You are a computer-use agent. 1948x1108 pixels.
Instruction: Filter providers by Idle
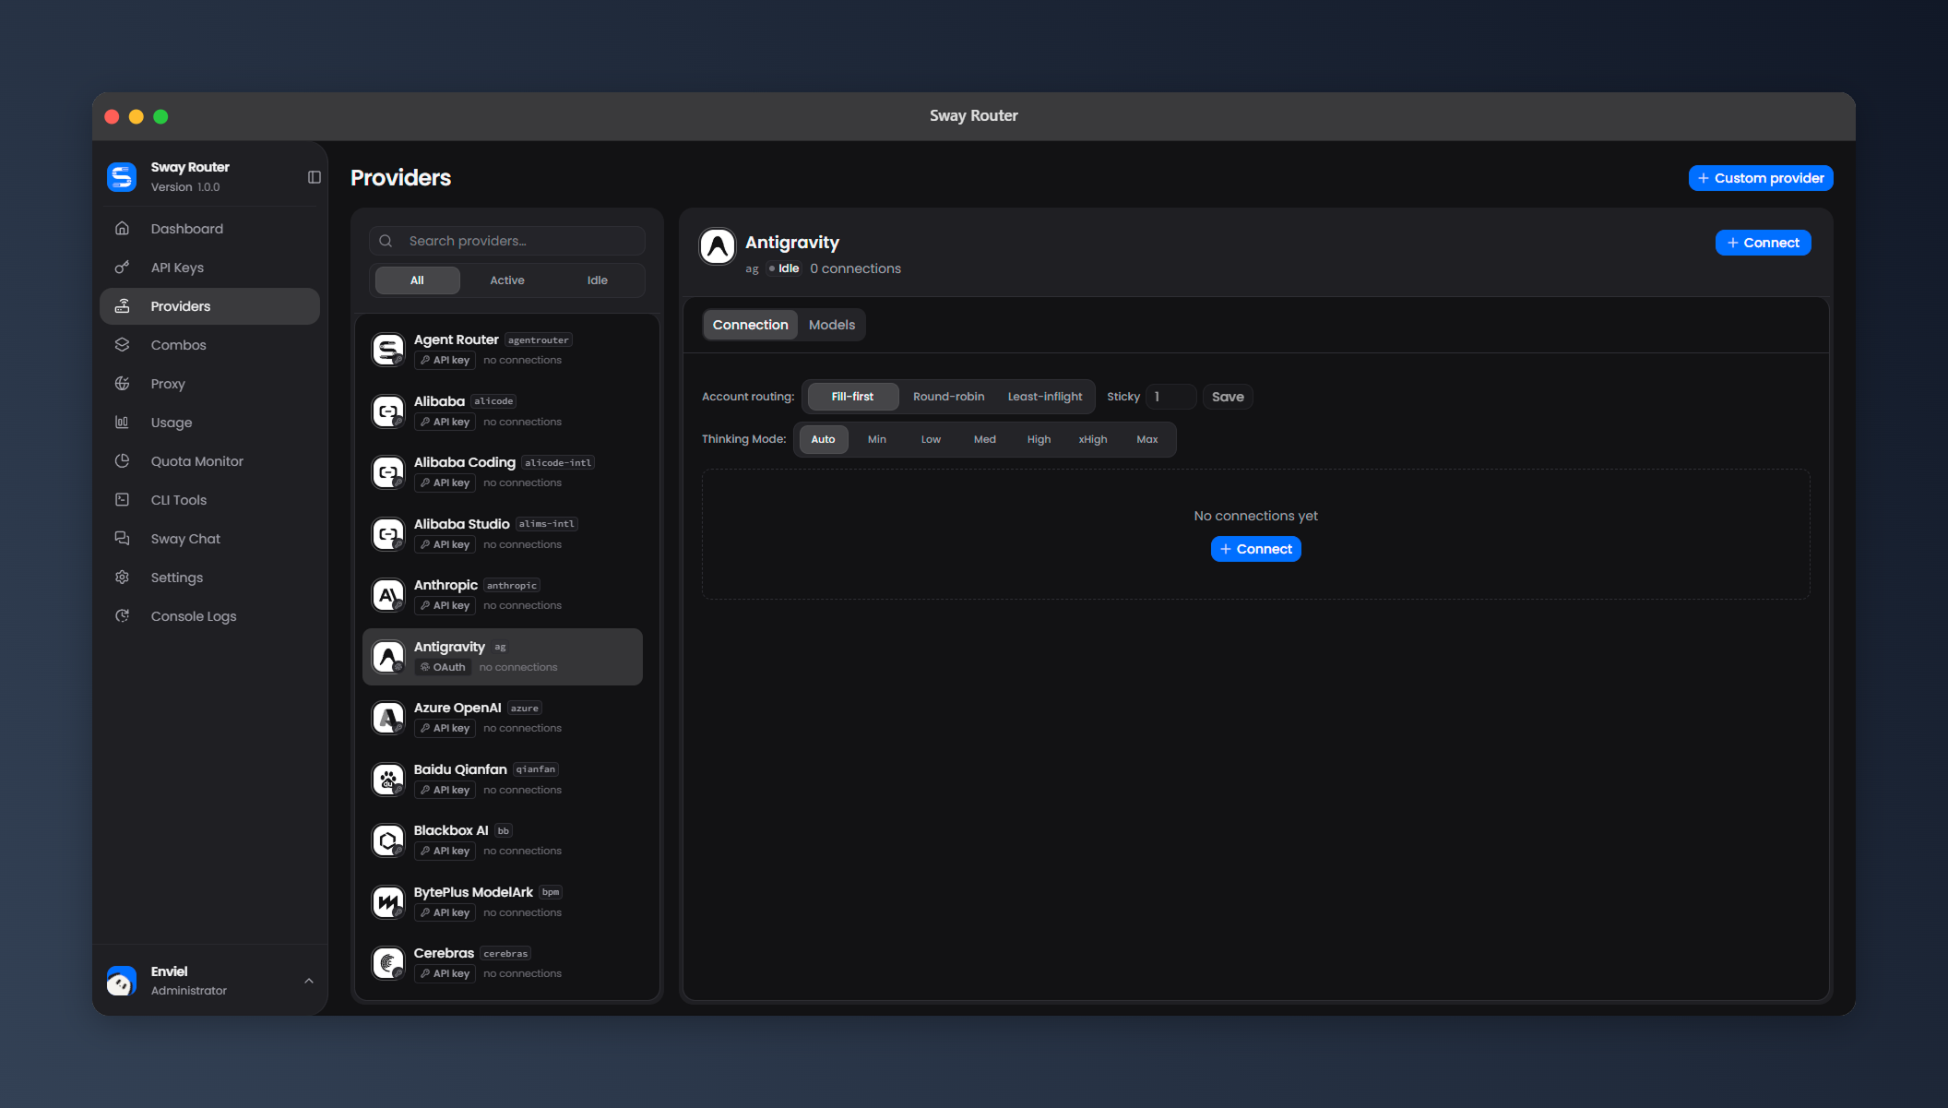click(x=598, y=280)
